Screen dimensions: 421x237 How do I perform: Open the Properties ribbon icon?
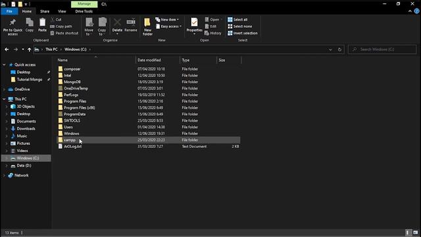point(195,26)
